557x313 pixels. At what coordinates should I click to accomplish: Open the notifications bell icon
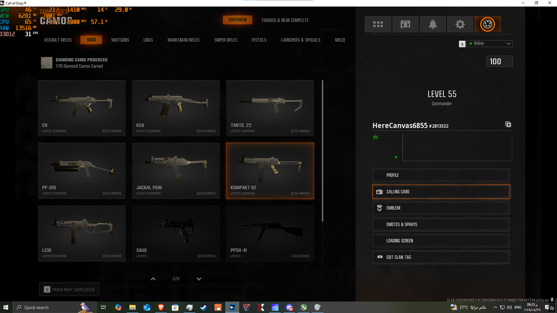(x=433, y=24)
